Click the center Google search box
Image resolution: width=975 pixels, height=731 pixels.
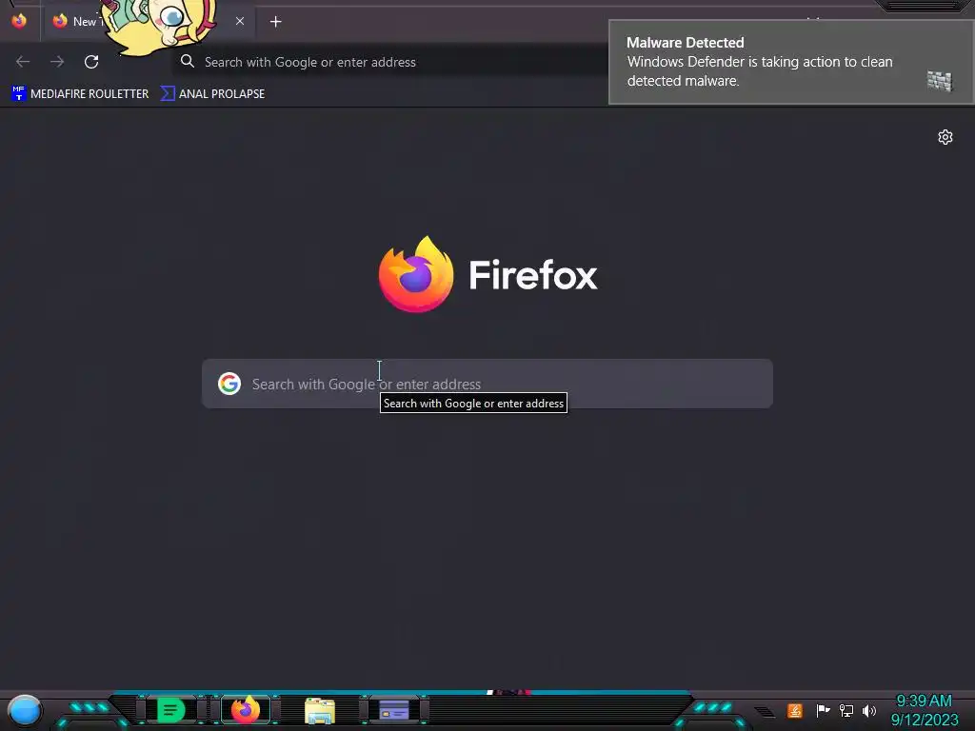click(487, 384)
